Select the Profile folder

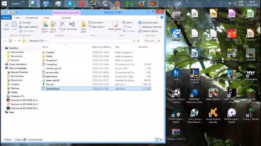click(x=49, y=56)
